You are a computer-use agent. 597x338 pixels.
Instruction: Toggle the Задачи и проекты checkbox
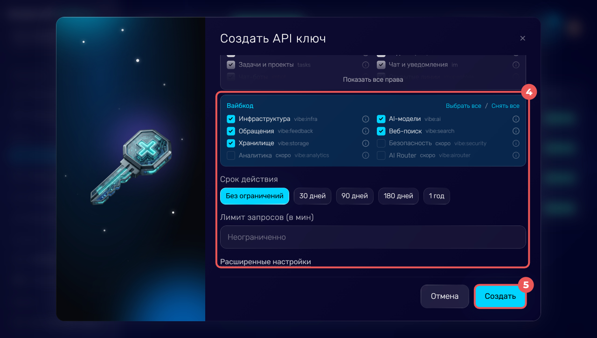point(231,65)
